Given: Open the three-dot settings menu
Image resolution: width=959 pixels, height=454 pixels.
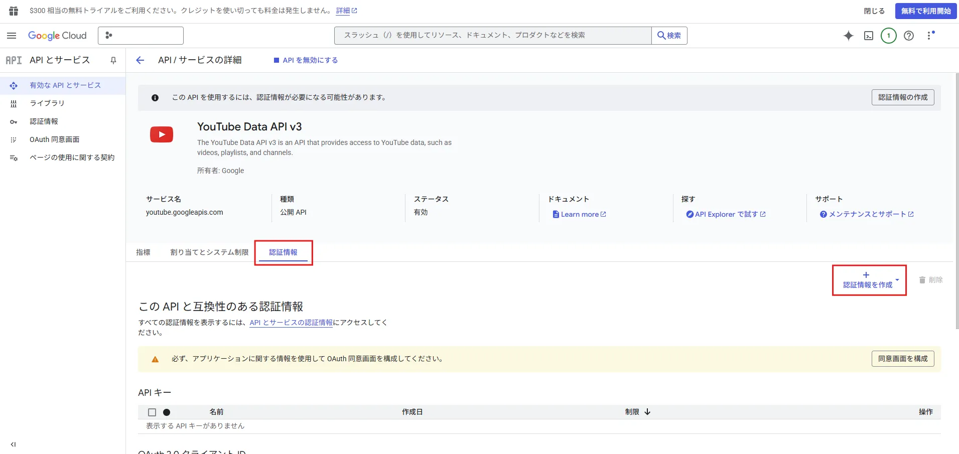Looking at the screenshot, I should coord(930,36).
